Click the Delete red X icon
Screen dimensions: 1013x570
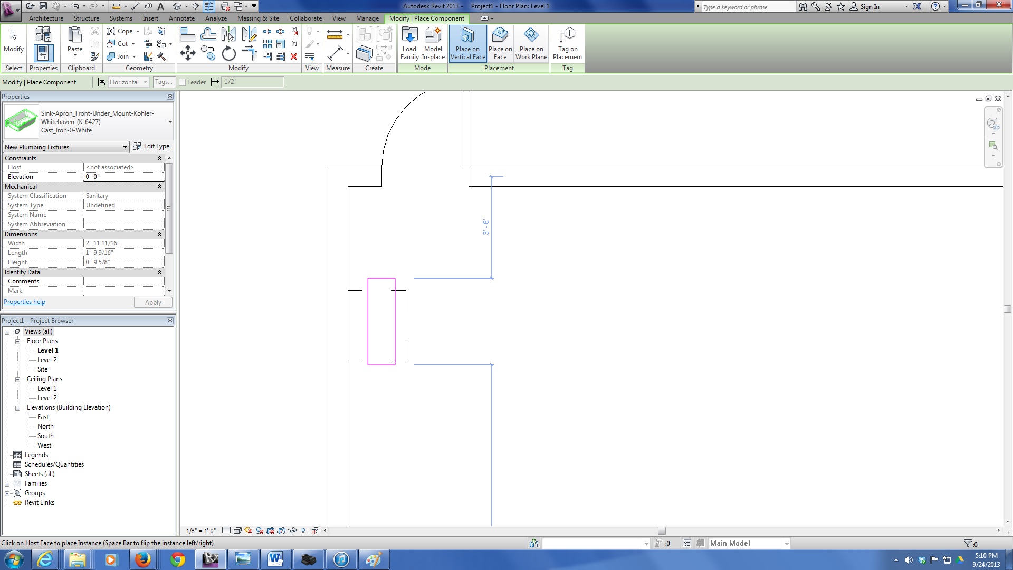[294, 56]
